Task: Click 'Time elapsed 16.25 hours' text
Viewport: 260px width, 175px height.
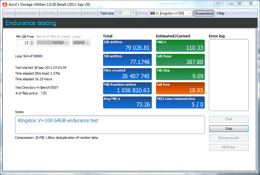Action: pos(34,79)
